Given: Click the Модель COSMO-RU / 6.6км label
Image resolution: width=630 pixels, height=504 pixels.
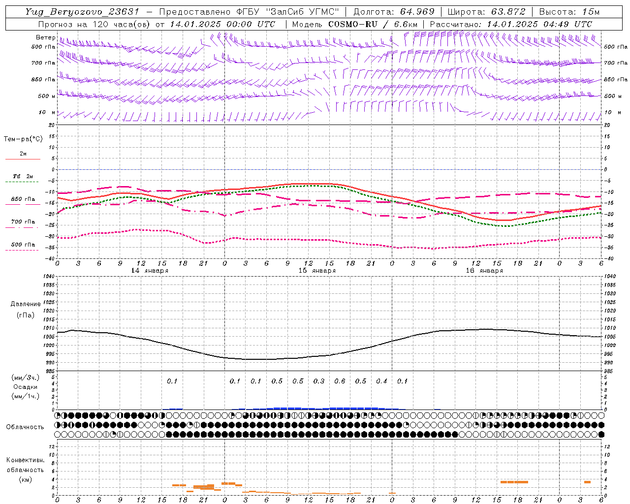Looking at the screenshot, I should pyautogui.click(x=355, y=24).
